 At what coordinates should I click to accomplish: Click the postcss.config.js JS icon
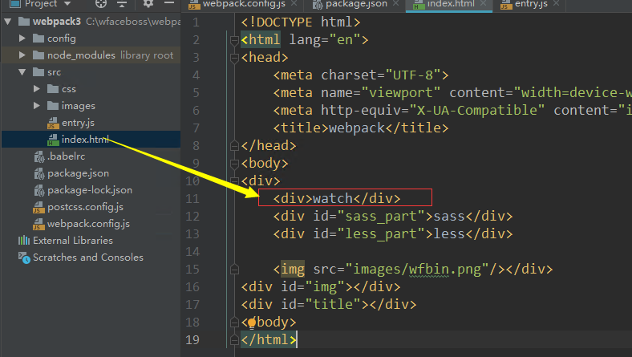[38, 207]
